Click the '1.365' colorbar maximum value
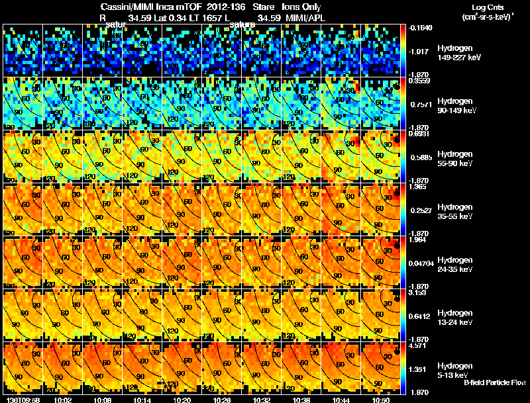530x403 pixels. 417,187
